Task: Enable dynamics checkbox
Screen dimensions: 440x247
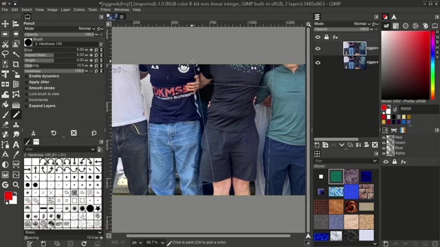Action: 26,76
